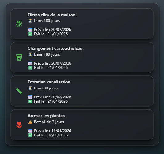
Task: Click the green water cup icon
Action: tap(19, 58)
